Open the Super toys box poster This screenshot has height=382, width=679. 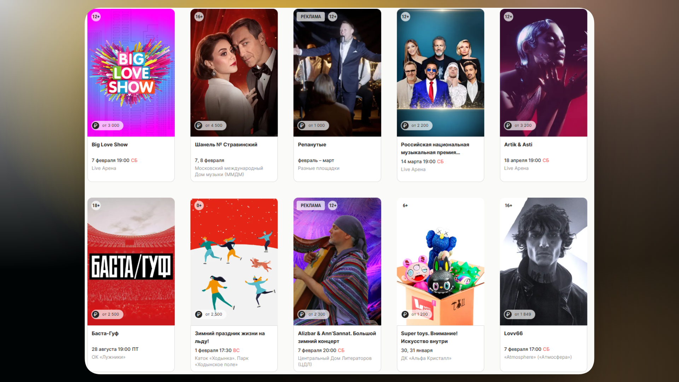point(440,261)
